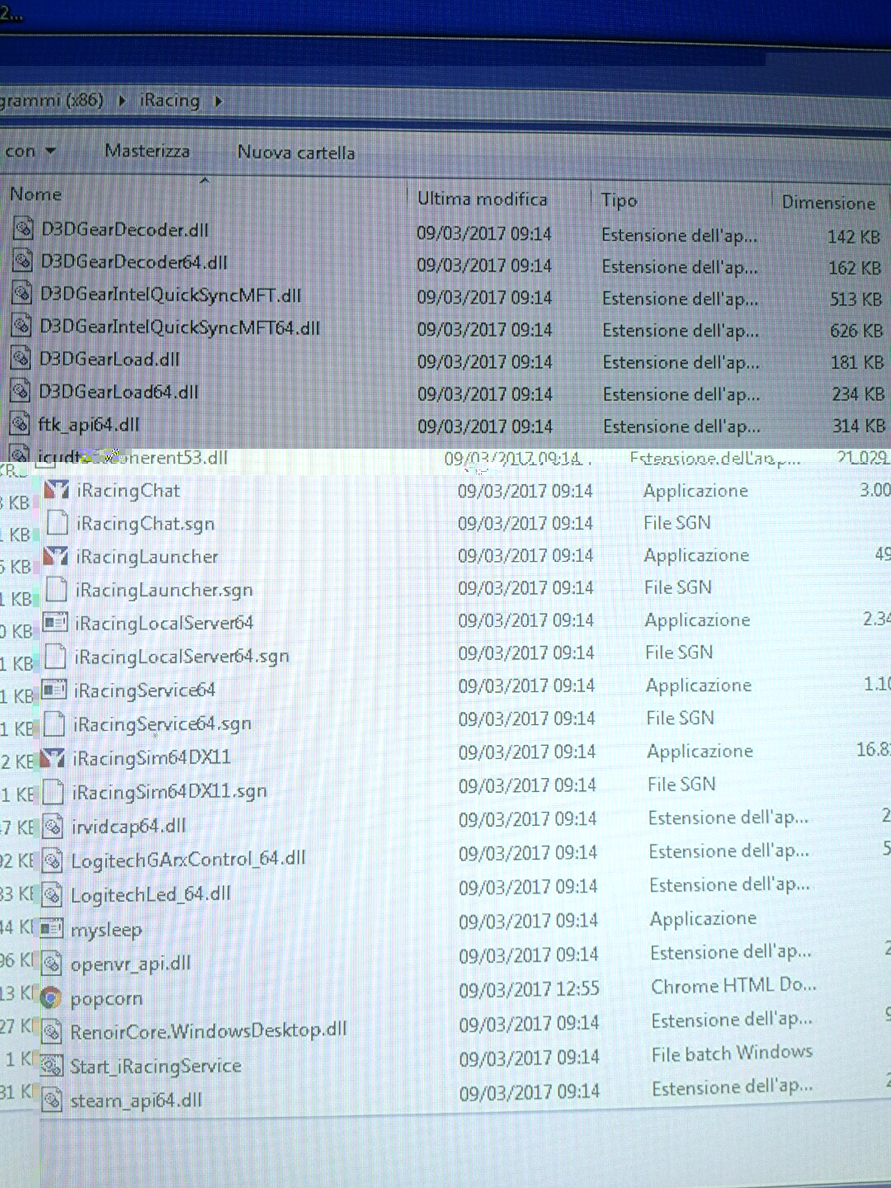
Task: Expand the arrow after iRacing in breadcrumb
Action: click(219, 101)
